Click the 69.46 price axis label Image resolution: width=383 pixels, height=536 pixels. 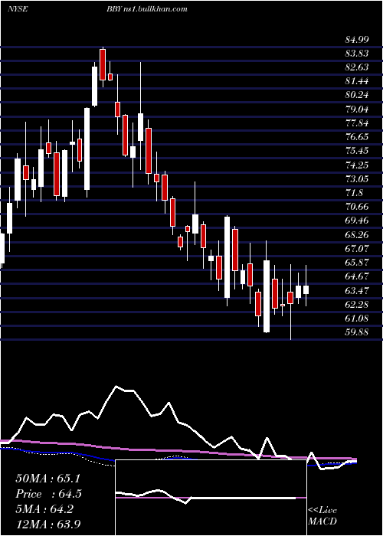tap(357, 221)
